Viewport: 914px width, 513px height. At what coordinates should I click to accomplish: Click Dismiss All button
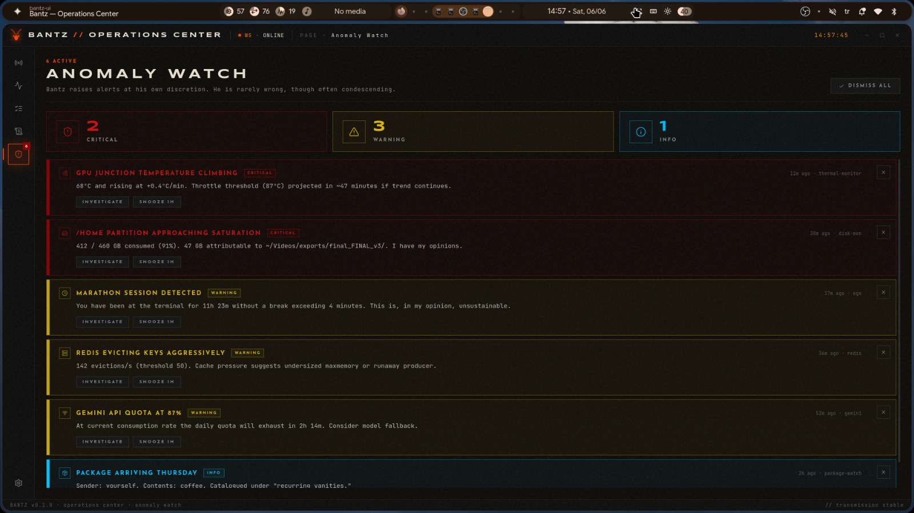click(x=865, y=86)
